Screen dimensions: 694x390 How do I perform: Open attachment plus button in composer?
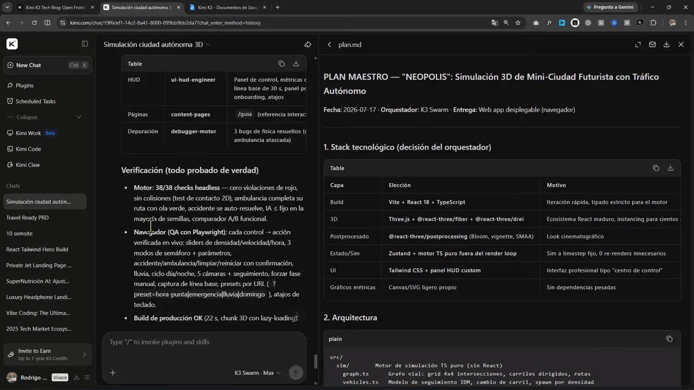click(x=113, y=373)
